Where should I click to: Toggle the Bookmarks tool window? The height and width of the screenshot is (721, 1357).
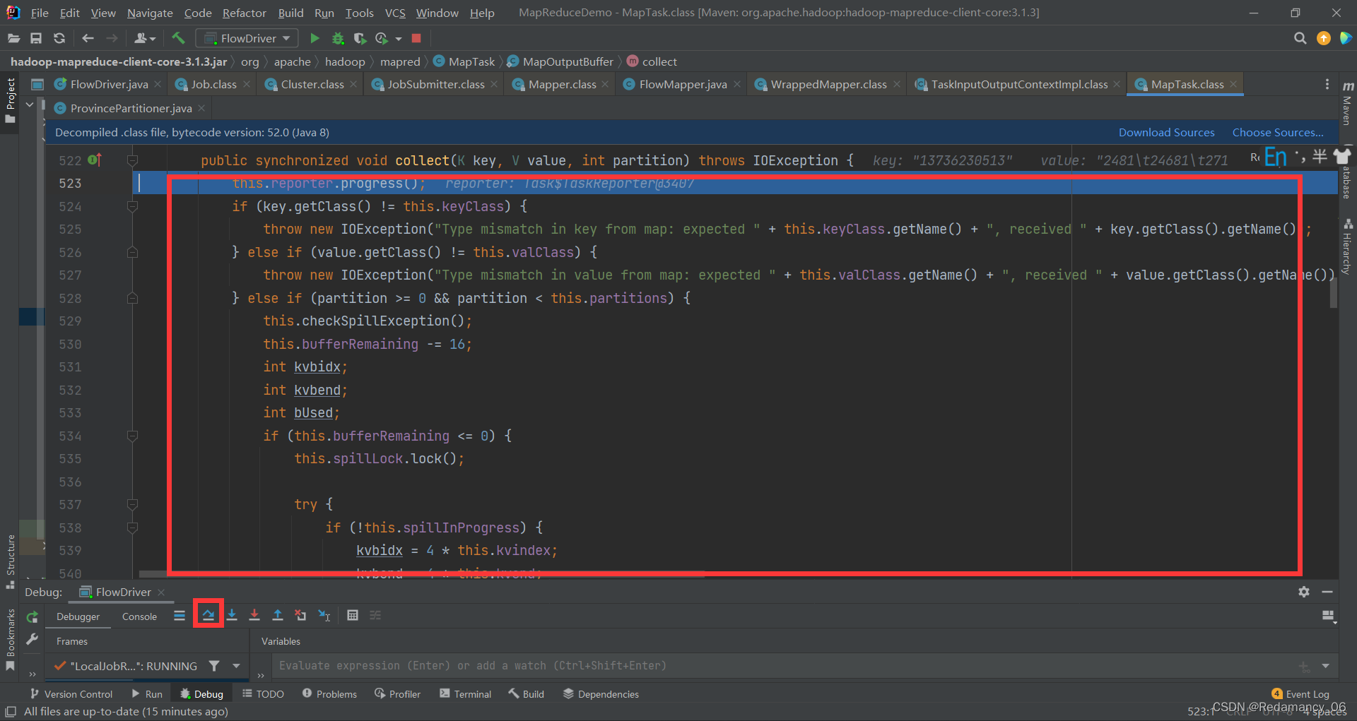tap(10, 640)
